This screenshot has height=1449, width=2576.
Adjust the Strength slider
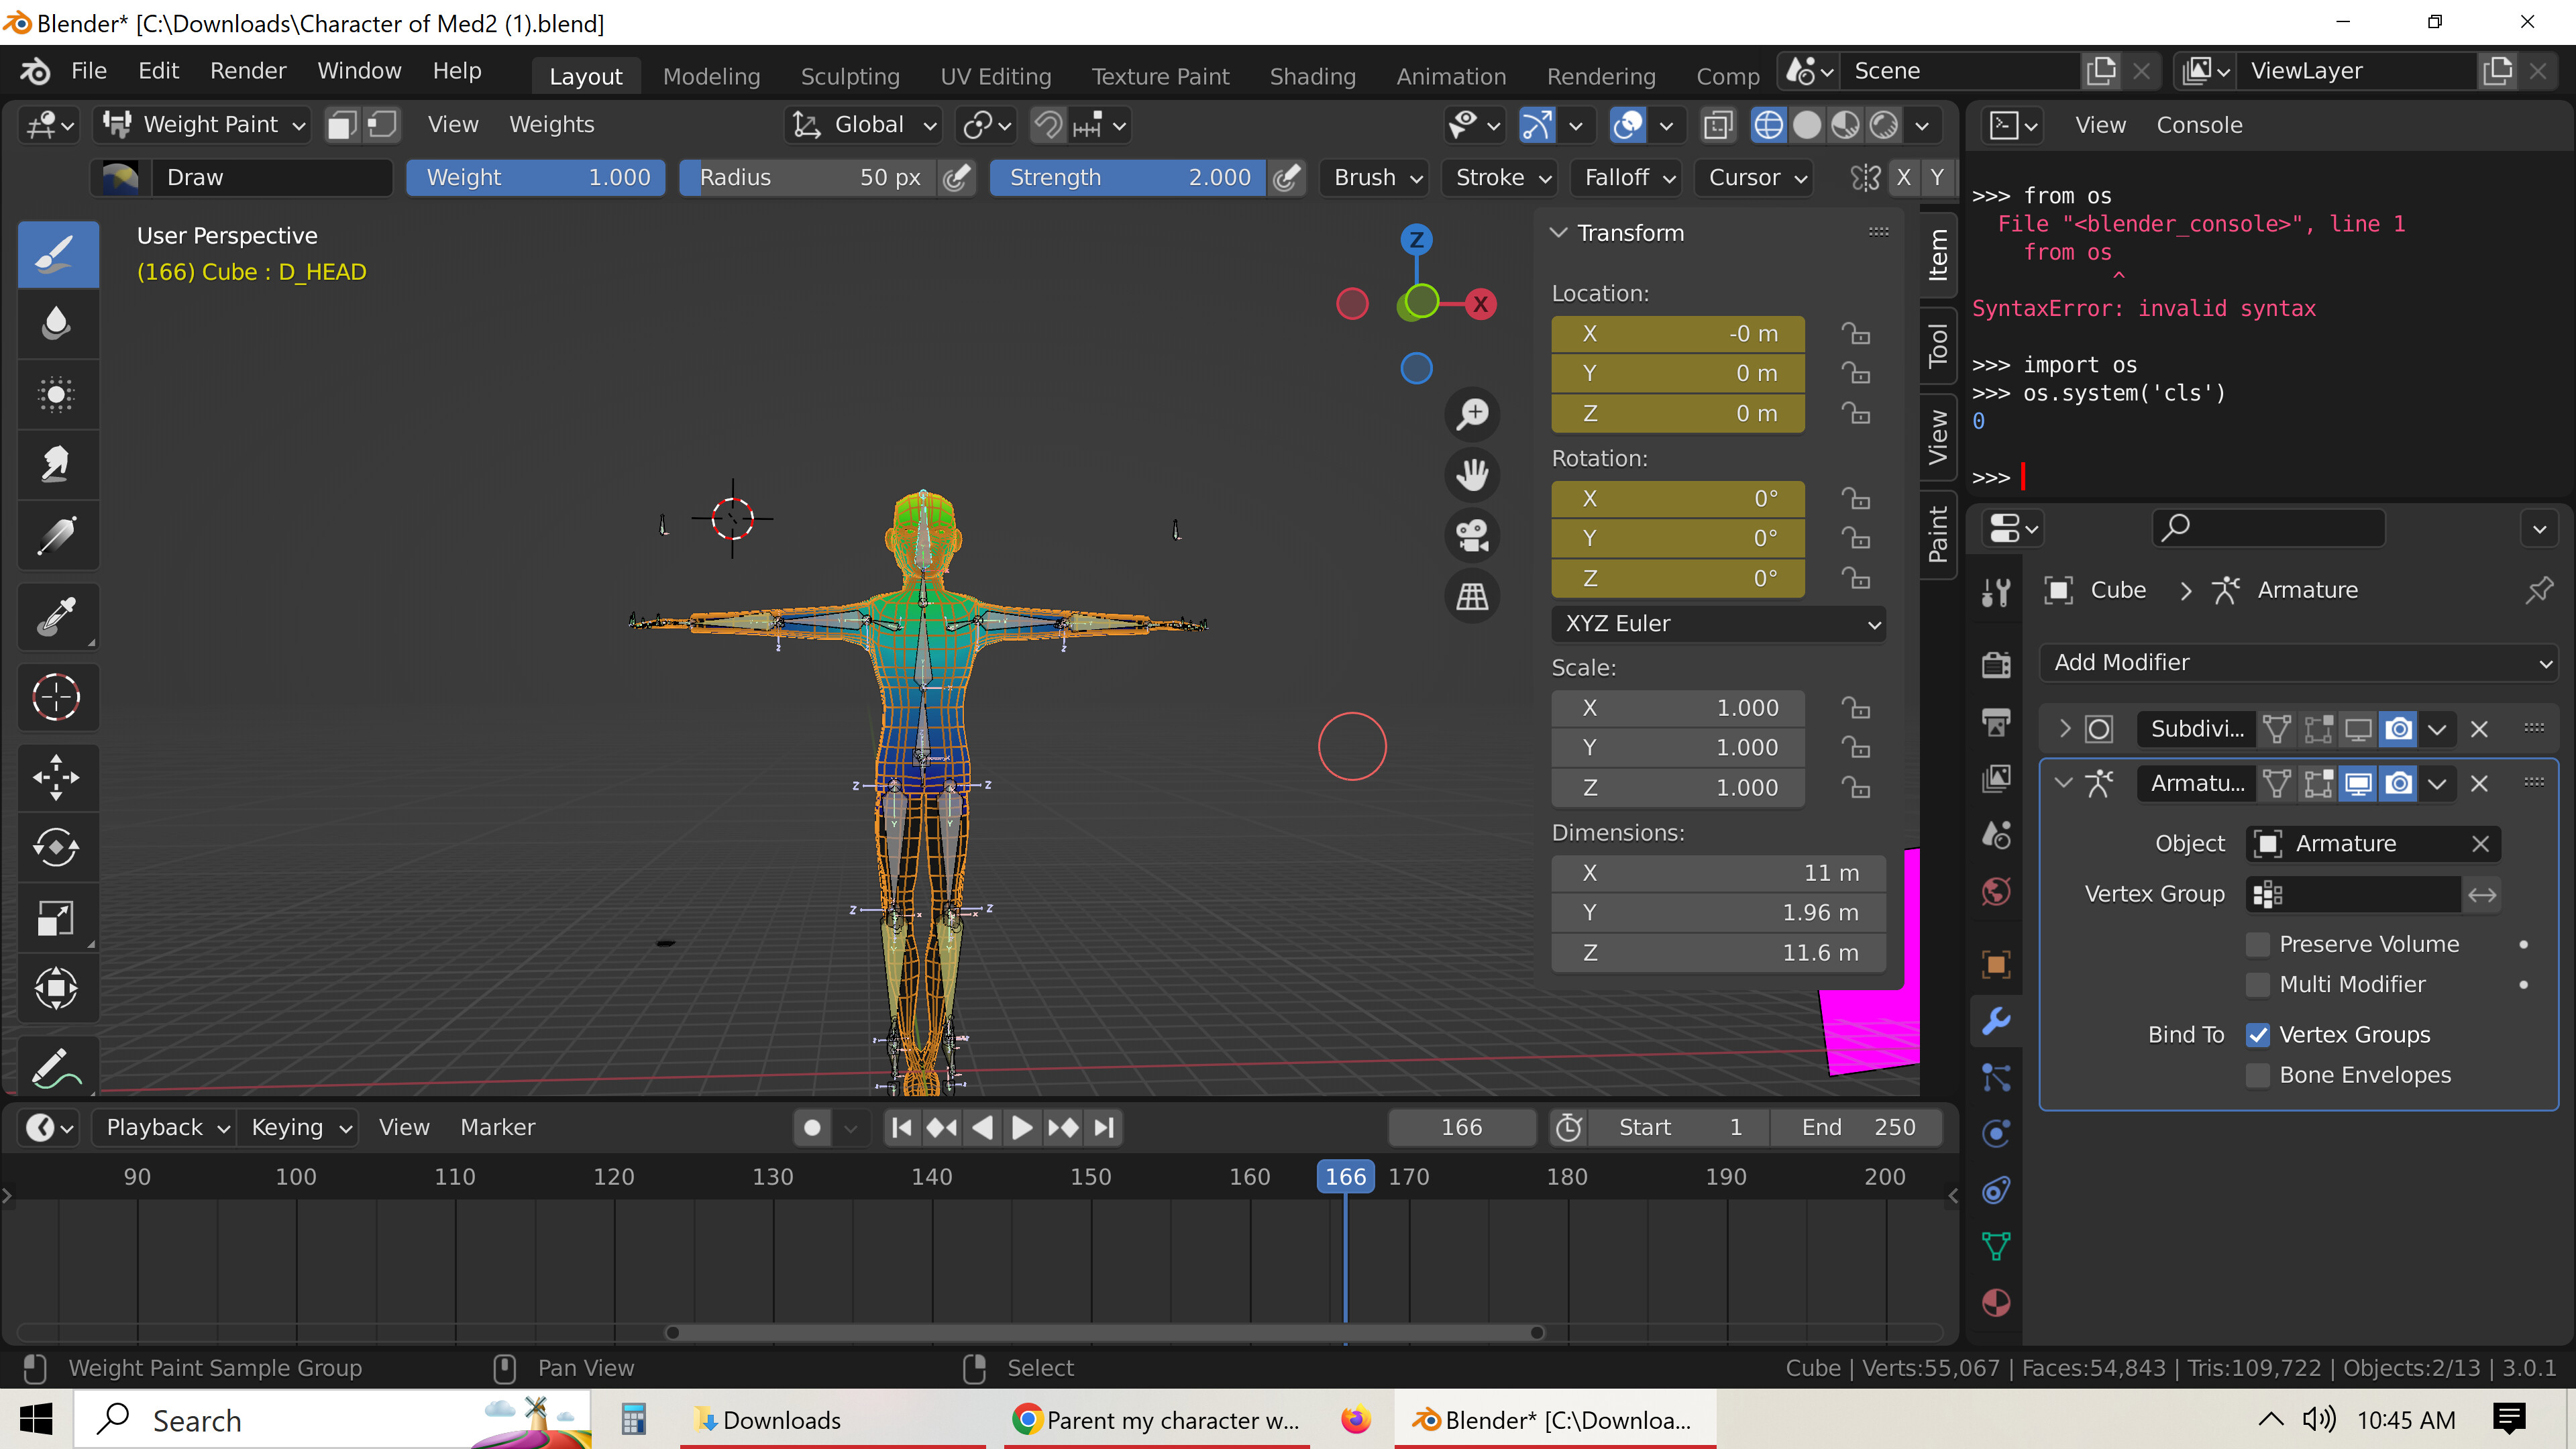point(1128,177)
